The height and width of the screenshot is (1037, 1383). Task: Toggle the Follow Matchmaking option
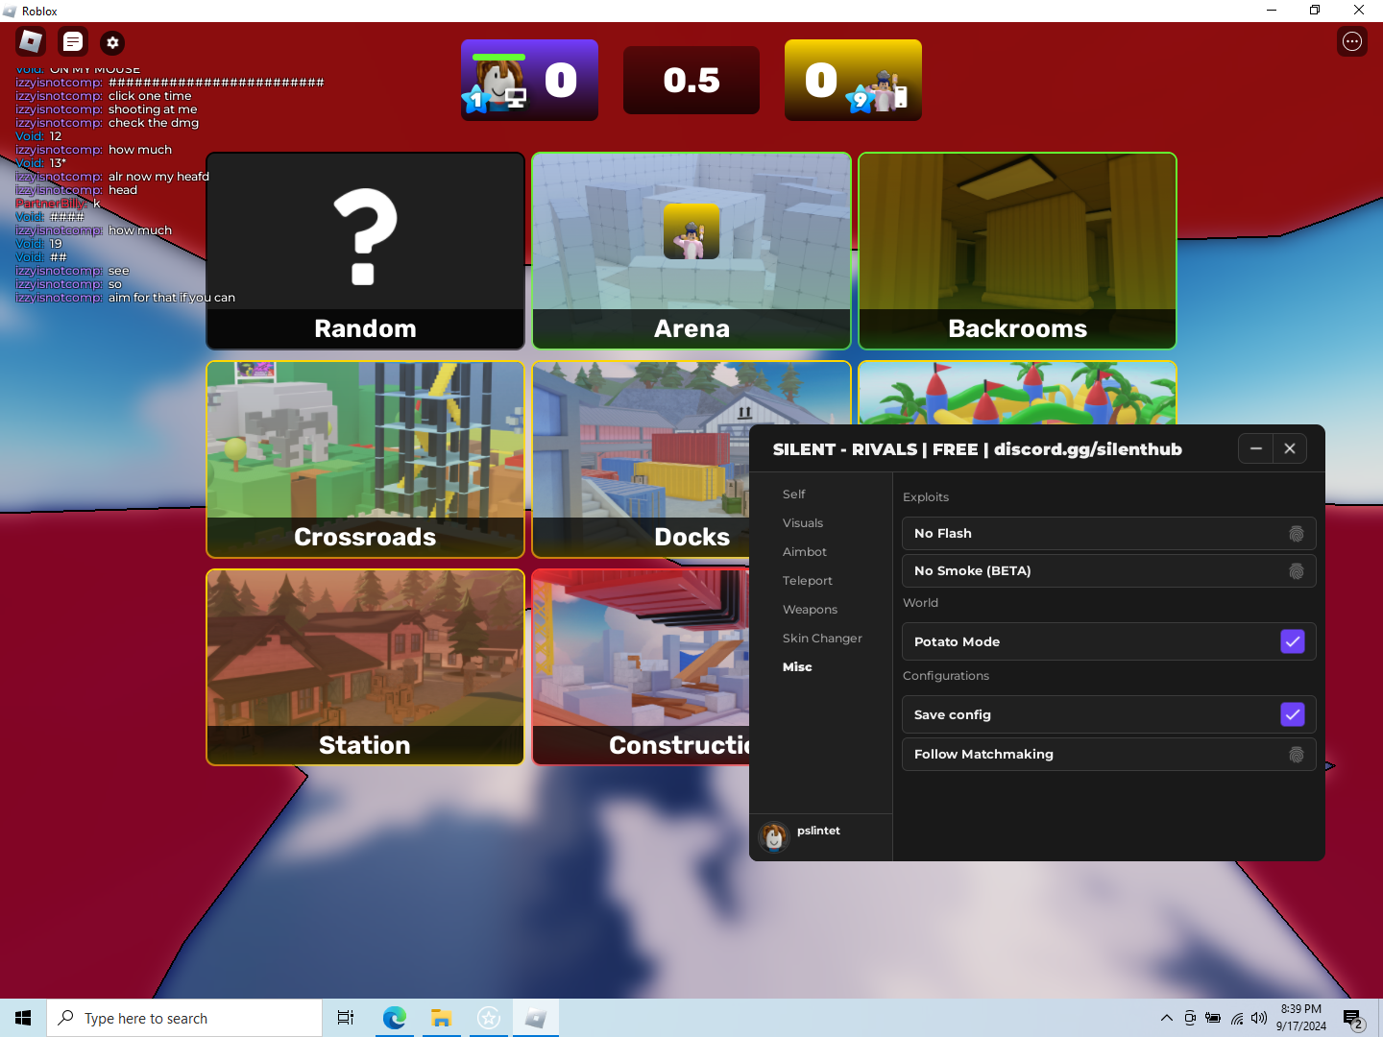pyautogui.click(x=1108, y=755)
